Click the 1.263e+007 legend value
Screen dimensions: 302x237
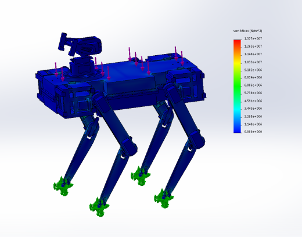point(253,46)
